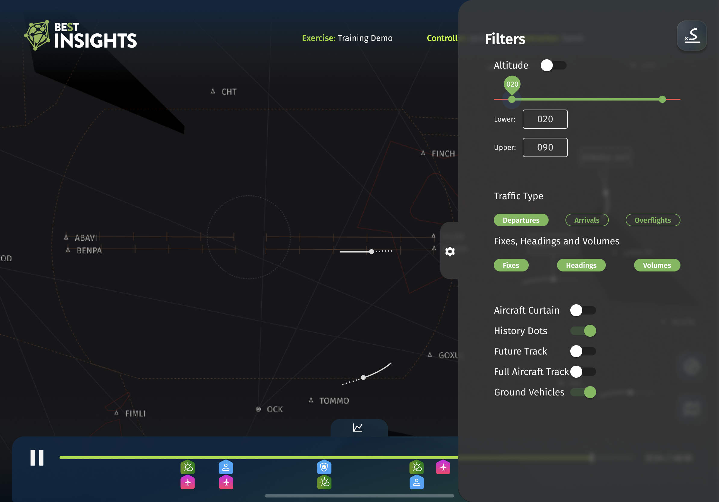Click pink aircraft marker below first person marker
Viewport: 719px width, 502px height.
coord(226,482)
